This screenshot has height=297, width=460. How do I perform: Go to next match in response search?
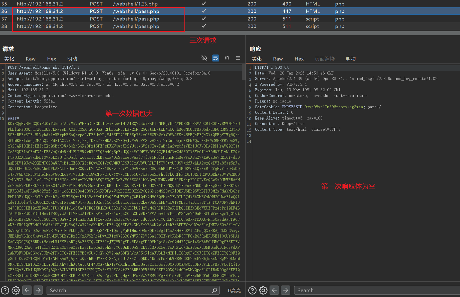click(x=285, y=290)
